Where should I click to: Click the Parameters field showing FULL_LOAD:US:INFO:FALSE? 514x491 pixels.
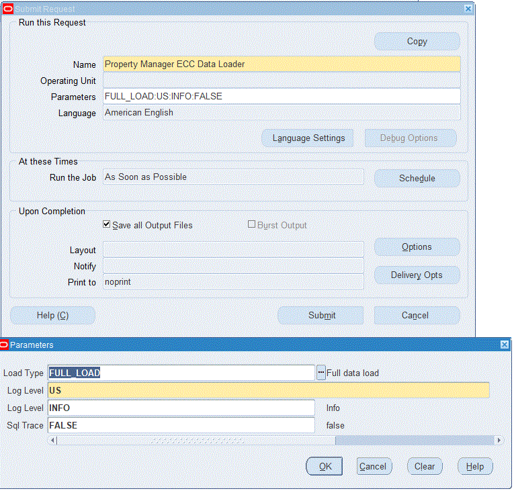tap(282, 96)
